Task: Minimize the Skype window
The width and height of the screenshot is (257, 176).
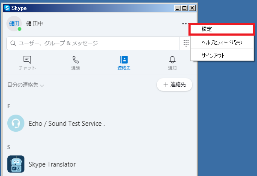Action: (x=177, y=8)
